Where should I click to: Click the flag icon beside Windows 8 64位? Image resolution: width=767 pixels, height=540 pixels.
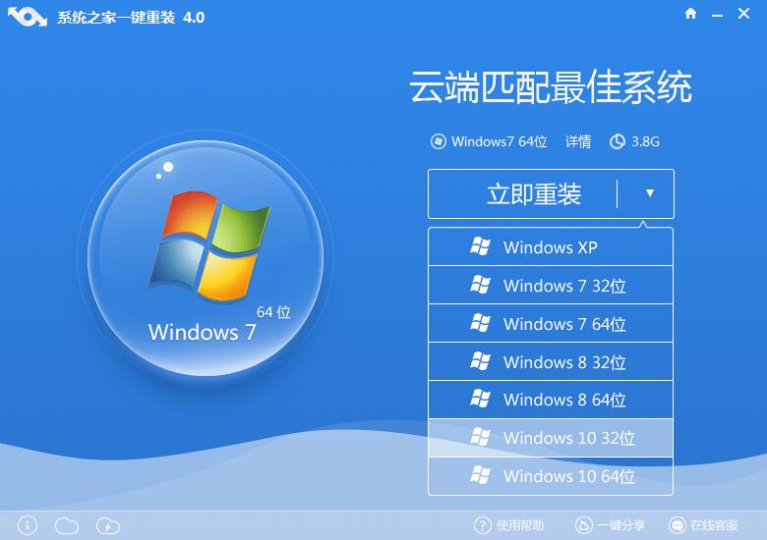point(480,399)
